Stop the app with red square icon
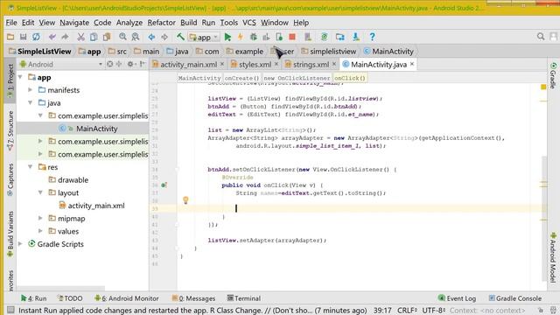 (292, 37)
